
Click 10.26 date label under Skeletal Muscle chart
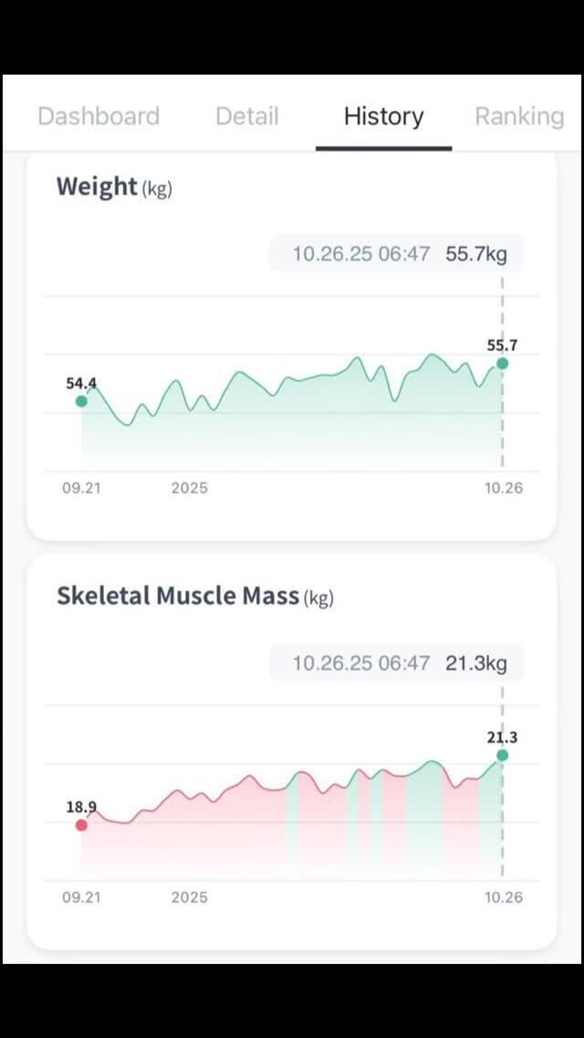point(503,897)
